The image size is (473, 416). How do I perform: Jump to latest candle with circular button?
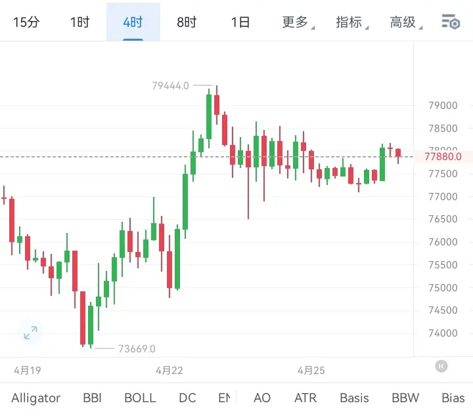point(441,366)
